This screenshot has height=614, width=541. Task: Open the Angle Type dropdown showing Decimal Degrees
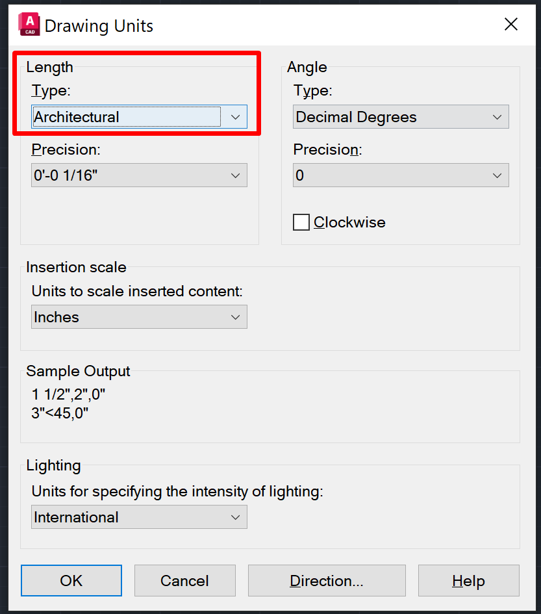coord(401,117)
